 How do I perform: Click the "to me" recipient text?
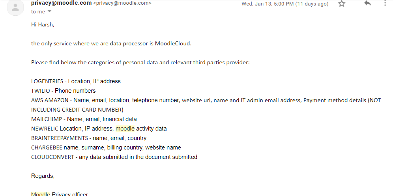click(x=38, y=12)
